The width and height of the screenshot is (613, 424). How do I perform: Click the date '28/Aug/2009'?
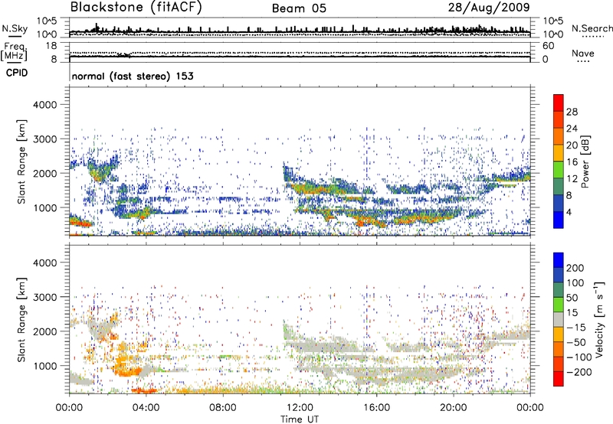(489, 8)
